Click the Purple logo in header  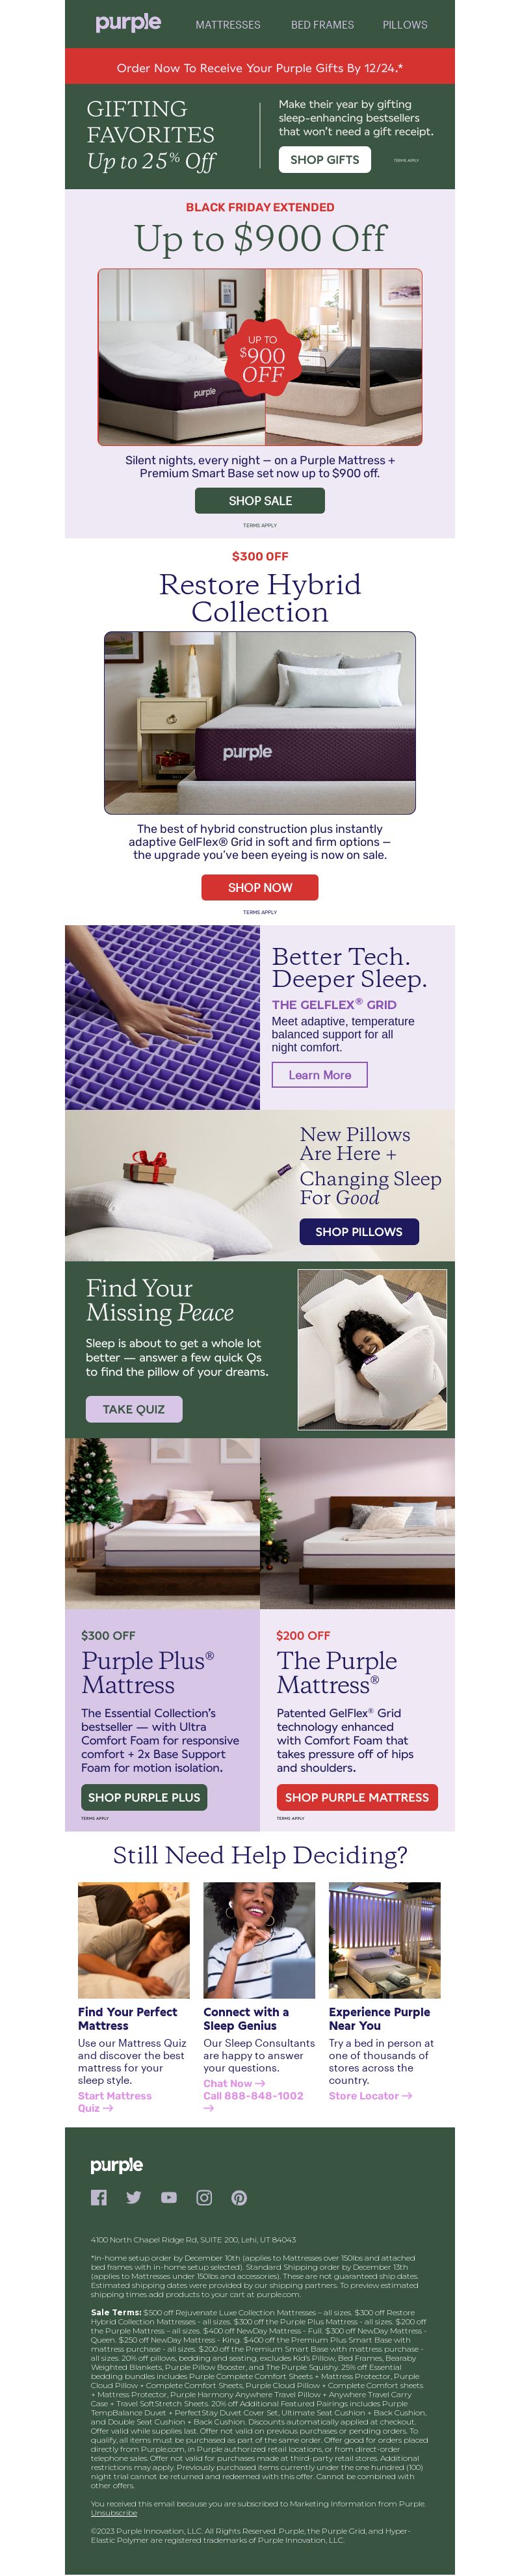128,23
